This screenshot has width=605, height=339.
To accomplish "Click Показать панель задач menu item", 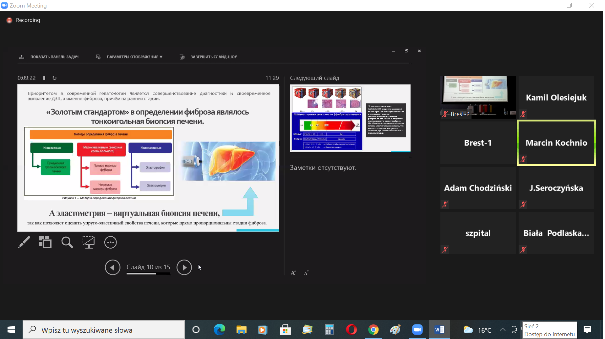I will pyautogui.click(x=54, y=57).
